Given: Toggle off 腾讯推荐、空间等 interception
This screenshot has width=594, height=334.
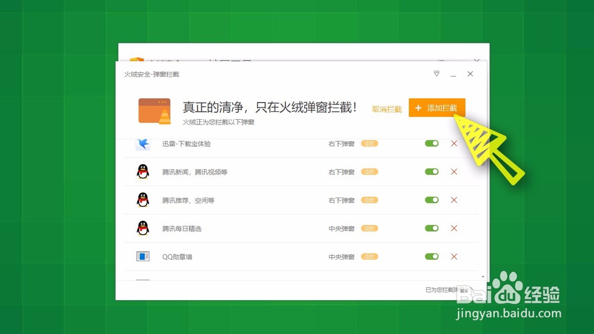Looking at the screenshot, I should coord(431,200).
